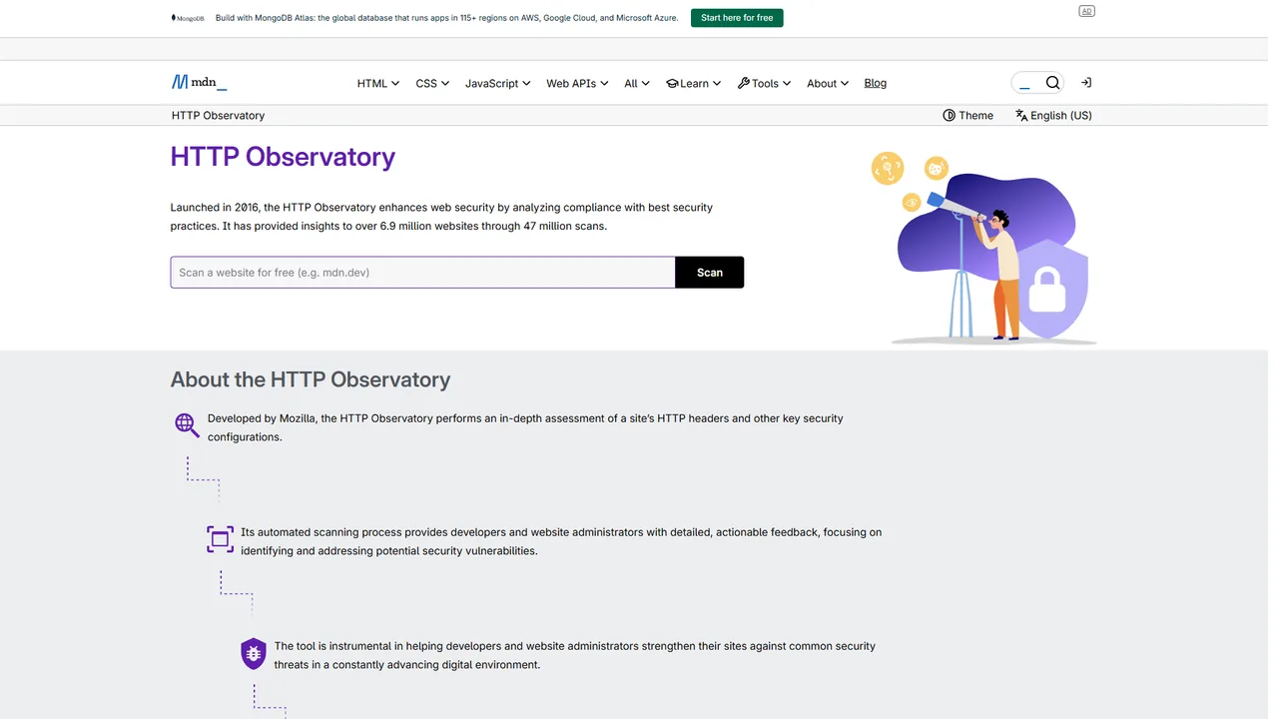Click Start here for free button
1278x719 pixels.
pyautogui.click(x=737, y=18)
